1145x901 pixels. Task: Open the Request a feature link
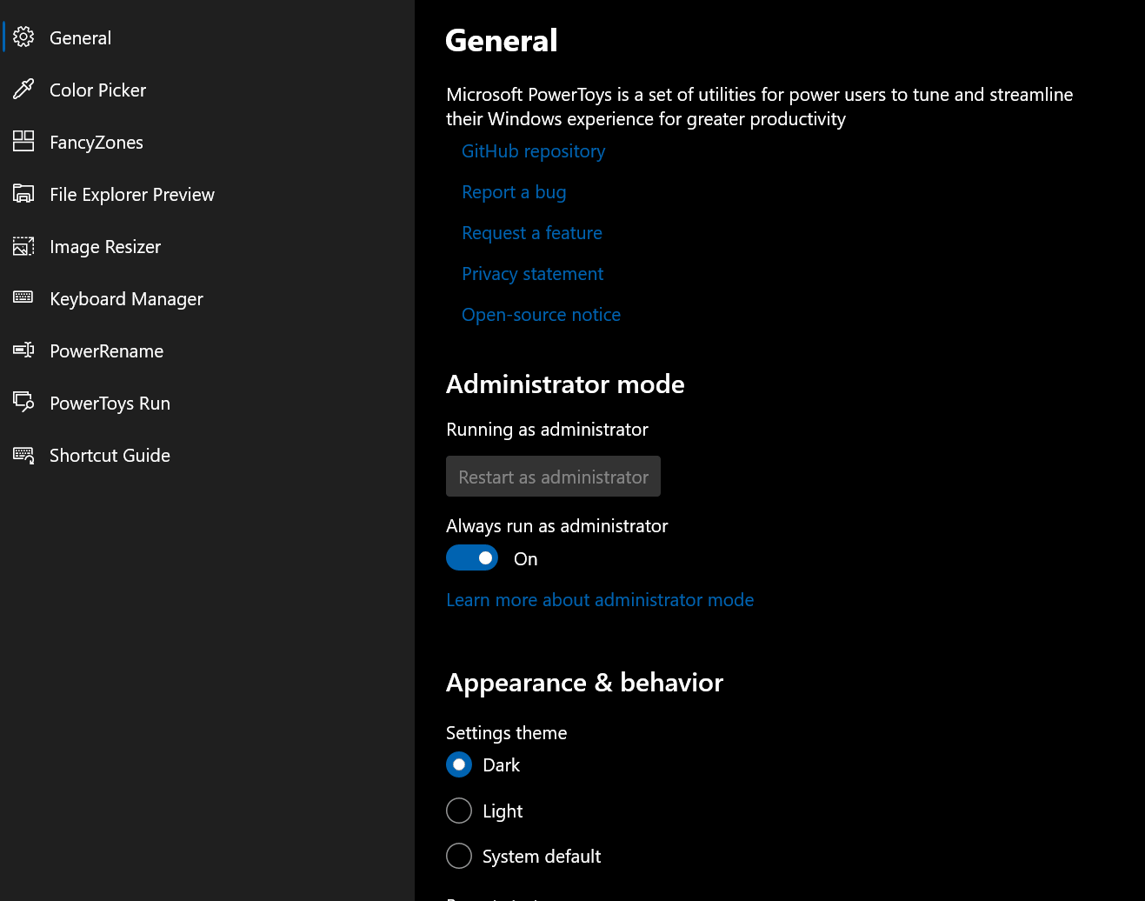(532, 233)
